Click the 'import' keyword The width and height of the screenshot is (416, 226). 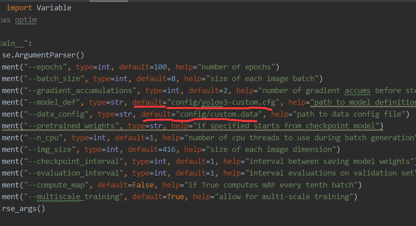[19, 8]
